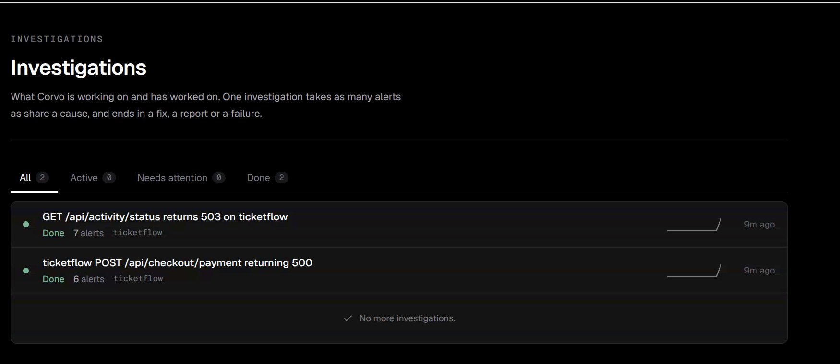The width and height of the screenshot is (840, 364).
Task: Click Done status label in checkout/payment row
Action: (53, 279)
